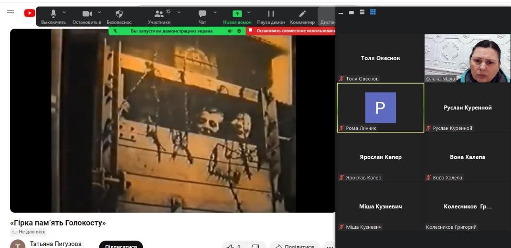Select Міша Кузневич participant tile

380,206
